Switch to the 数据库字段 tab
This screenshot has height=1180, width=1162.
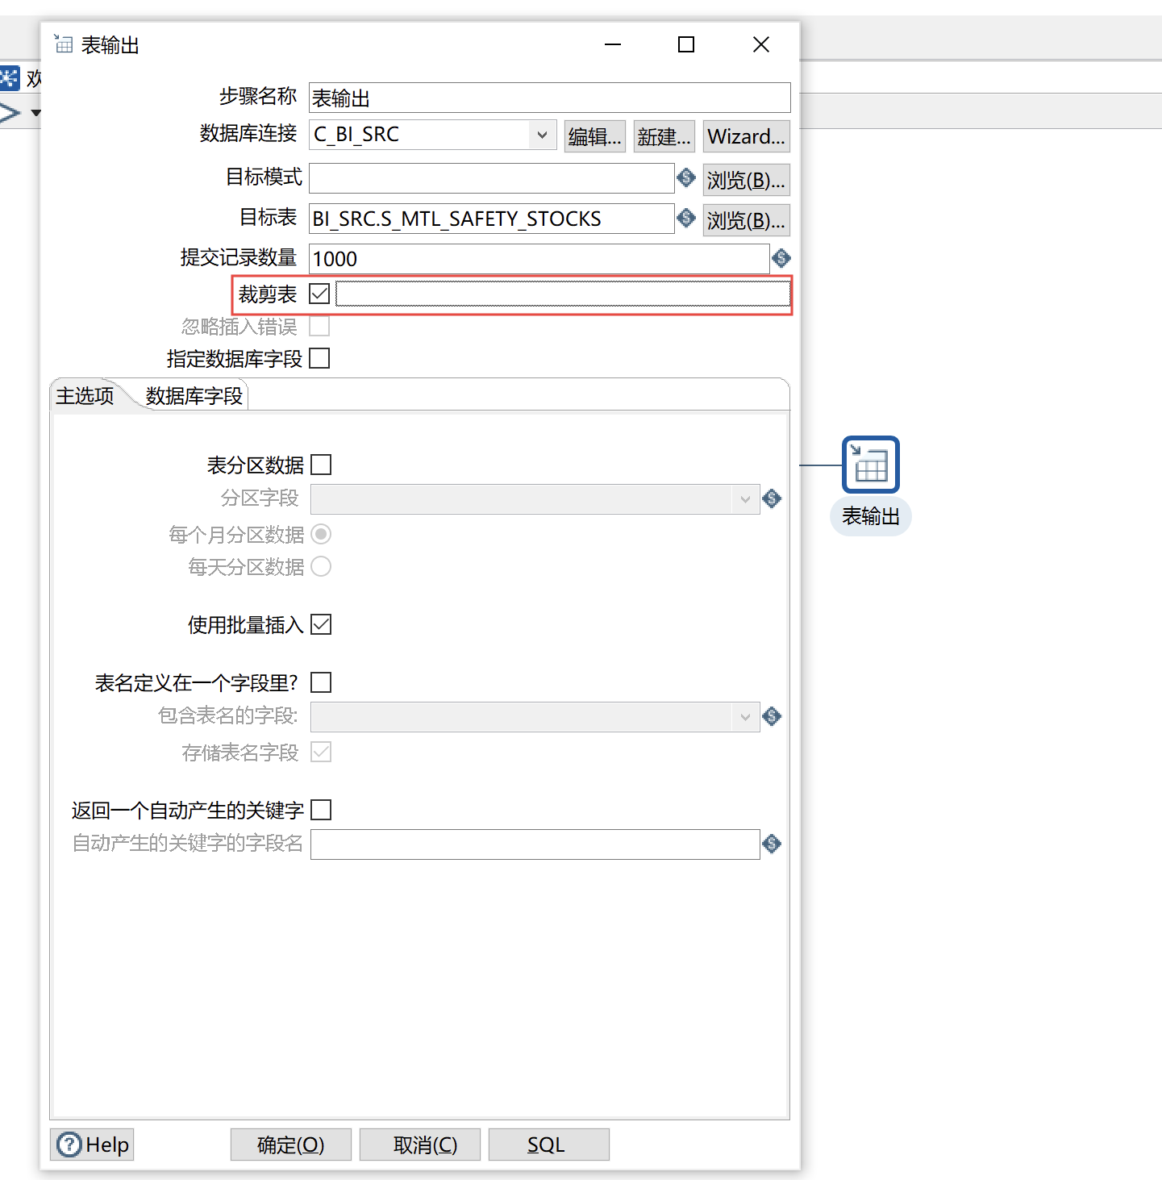[194, 396]
